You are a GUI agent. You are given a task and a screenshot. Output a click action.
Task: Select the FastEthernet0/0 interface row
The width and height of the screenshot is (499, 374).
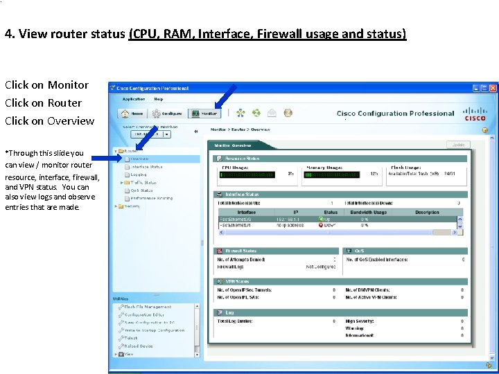[338, 219]
